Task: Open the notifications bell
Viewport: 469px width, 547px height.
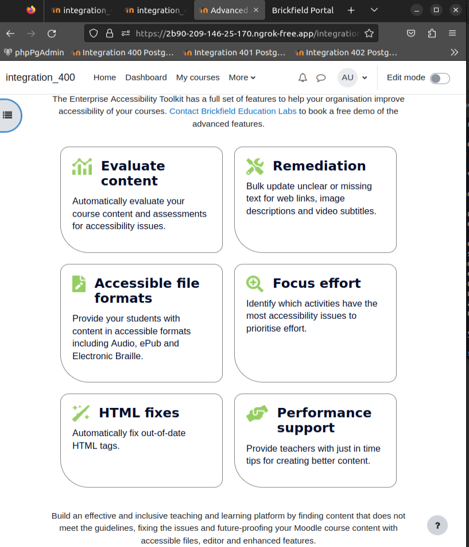Action: click(x=303, y=78)
